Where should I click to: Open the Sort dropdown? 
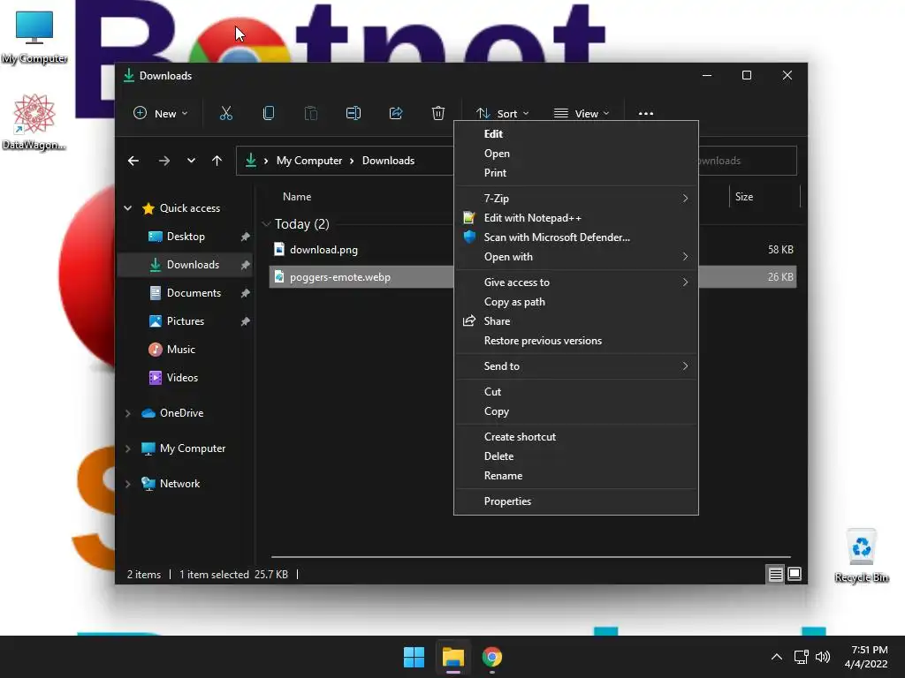pos(502,114)
